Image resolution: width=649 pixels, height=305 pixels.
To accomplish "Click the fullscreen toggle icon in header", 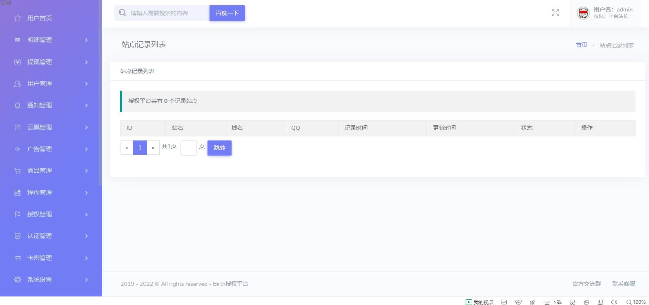I will point(555,13).
